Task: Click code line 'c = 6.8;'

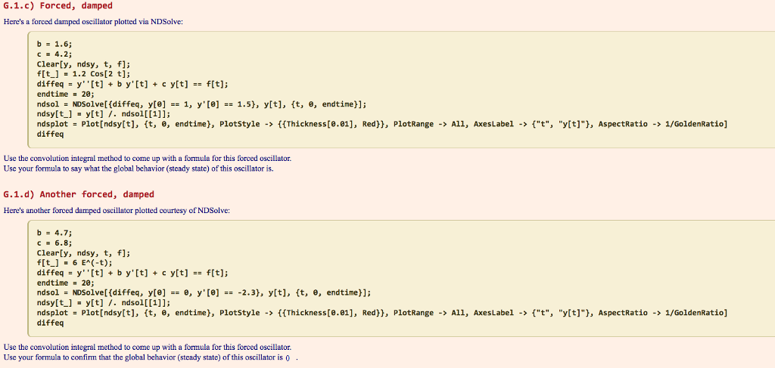Action: click(54, 243)
